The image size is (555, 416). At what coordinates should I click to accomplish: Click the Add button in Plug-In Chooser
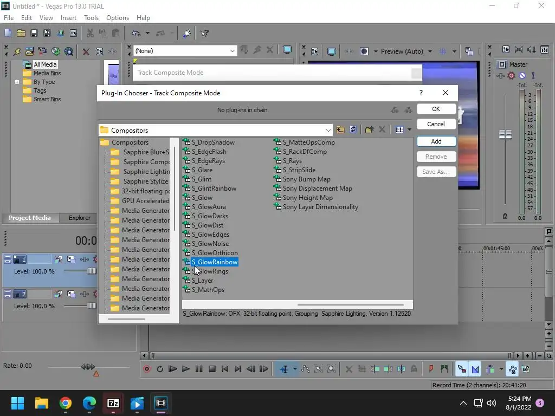tap(436, 141)
